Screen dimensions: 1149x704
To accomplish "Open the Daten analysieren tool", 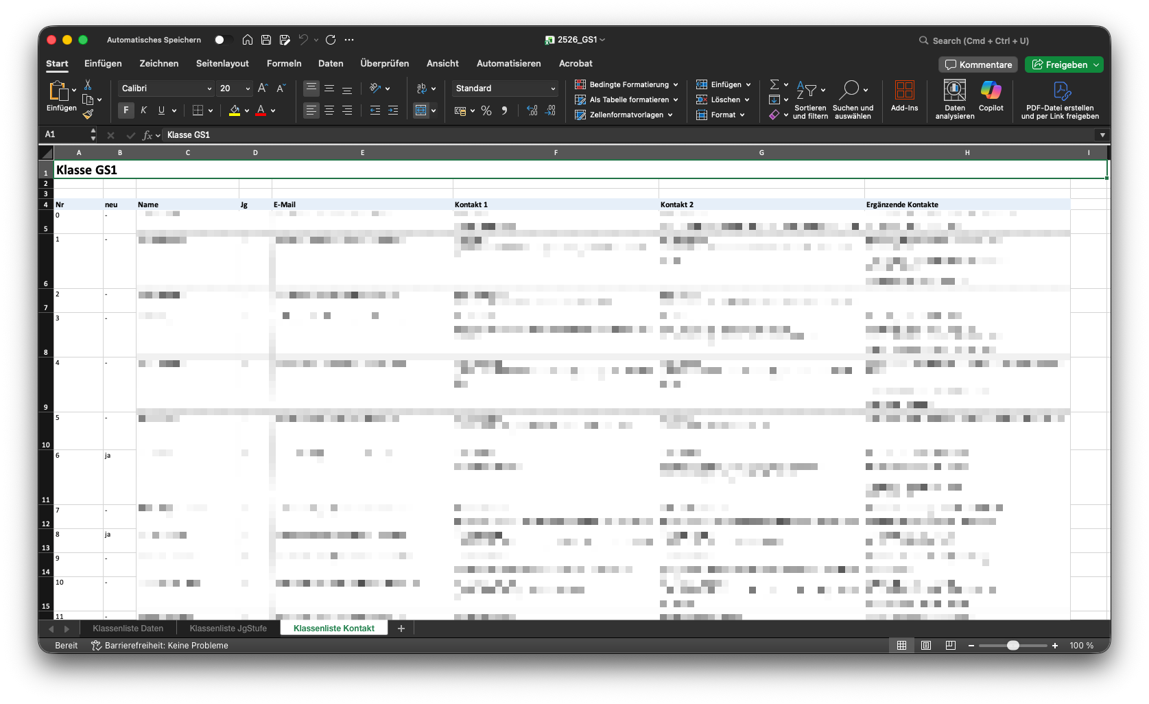I will click(x=954, y=91).
